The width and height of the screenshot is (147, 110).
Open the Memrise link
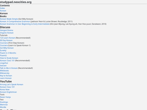(4, 105)
